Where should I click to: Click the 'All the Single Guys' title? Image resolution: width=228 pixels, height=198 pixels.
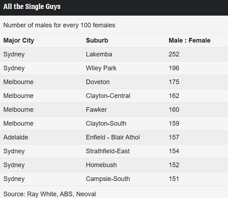click(x=32, y=7)
